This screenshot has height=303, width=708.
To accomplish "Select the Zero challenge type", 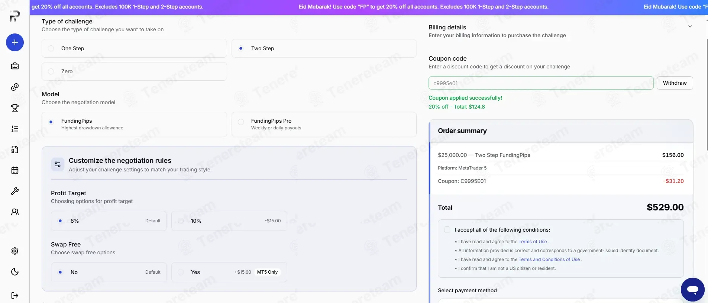I will click(134, 71).
